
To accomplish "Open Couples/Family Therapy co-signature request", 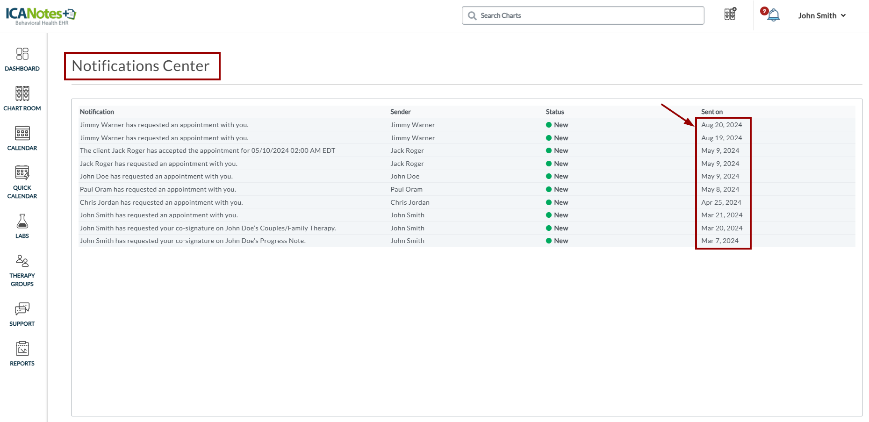I will coord(208,228).
